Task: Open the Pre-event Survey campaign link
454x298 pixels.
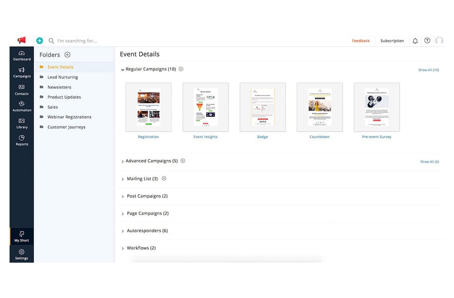Action: coord(376,137)
